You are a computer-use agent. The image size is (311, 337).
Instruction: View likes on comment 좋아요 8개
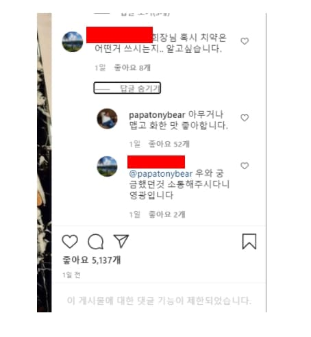tap(132, 68)
